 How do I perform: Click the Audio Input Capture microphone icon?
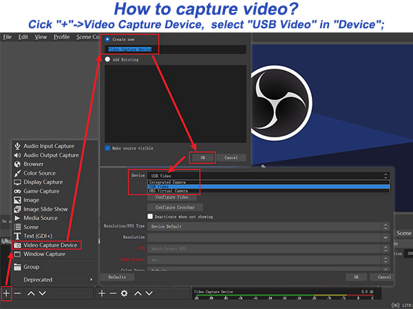17,146
